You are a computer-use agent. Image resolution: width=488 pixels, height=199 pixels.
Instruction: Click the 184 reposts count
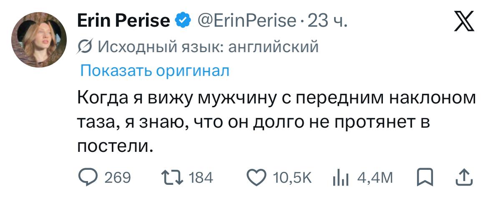coord(201,178)
